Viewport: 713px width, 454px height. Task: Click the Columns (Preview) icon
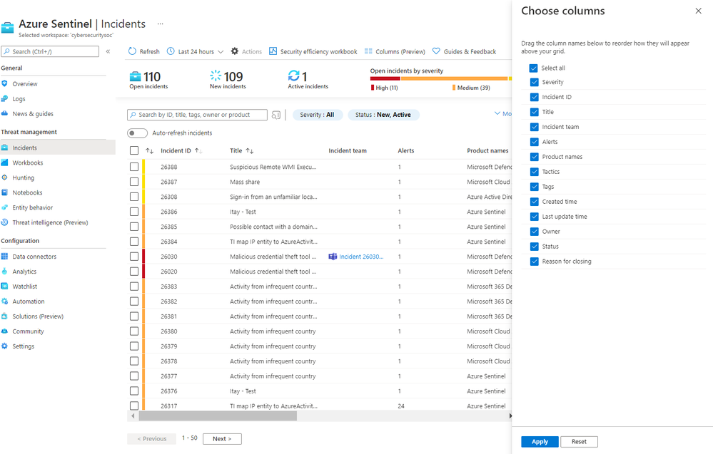click(368, 51)
